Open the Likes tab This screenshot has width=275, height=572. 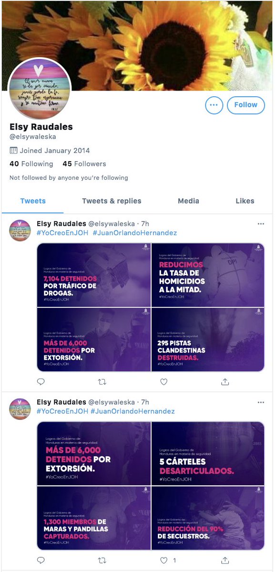[245, 201]
